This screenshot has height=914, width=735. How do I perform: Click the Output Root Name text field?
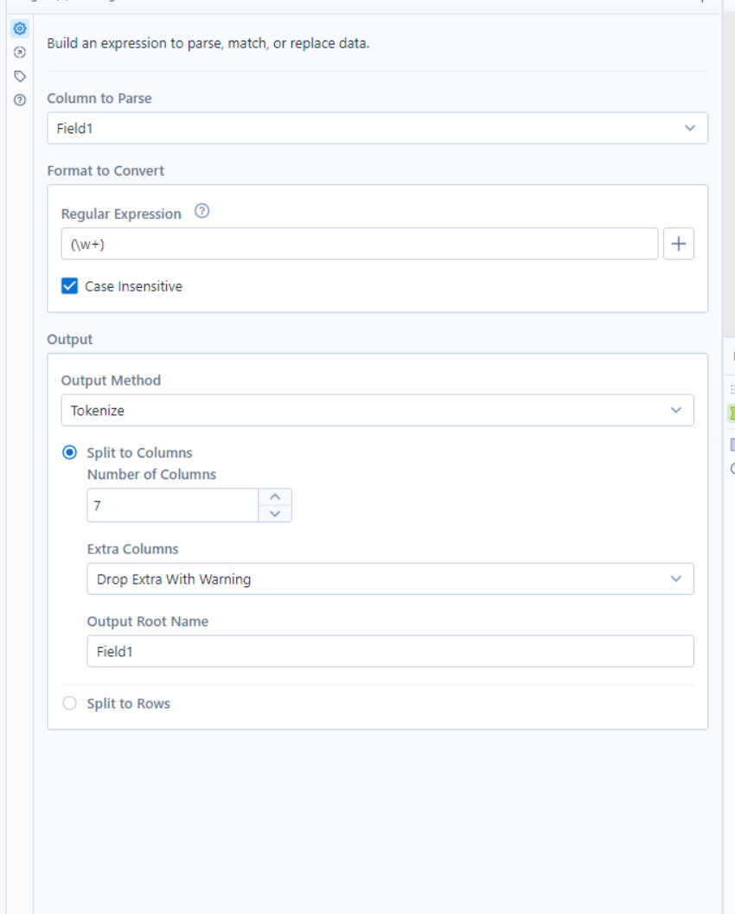tap(391, 650)
